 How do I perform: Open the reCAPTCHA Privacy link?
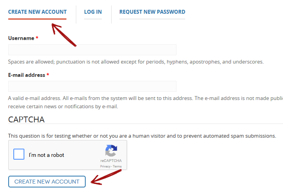point(105,166)
